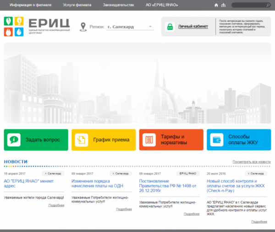Click the speech bubble info icon
The image size is (275, 232).
(14, 140)
